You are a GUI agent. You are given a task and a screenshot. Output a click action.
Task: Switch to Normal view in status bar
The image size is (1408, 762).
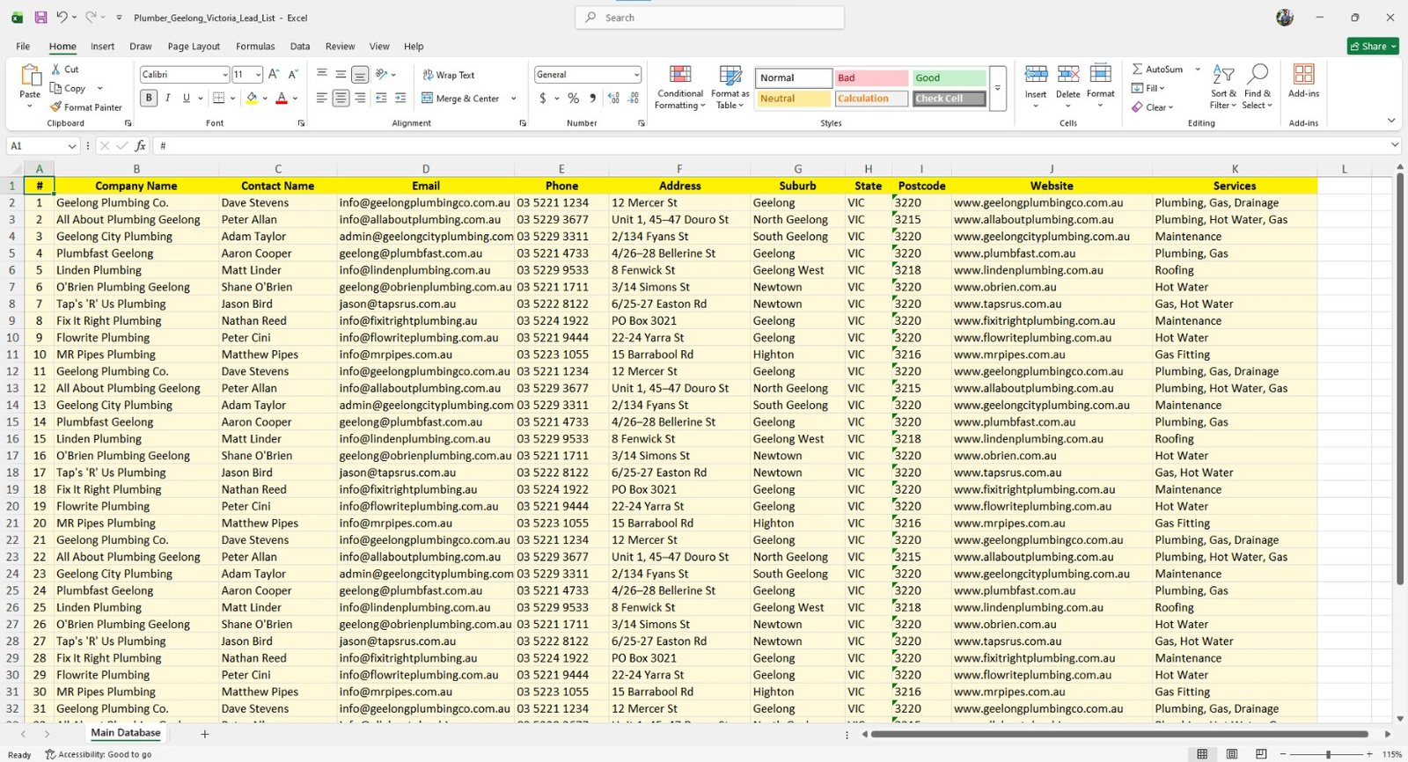click(1202, 754)
